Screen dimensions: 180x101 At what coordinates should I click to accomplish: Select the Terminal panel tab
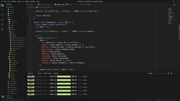tap(56, 73)
